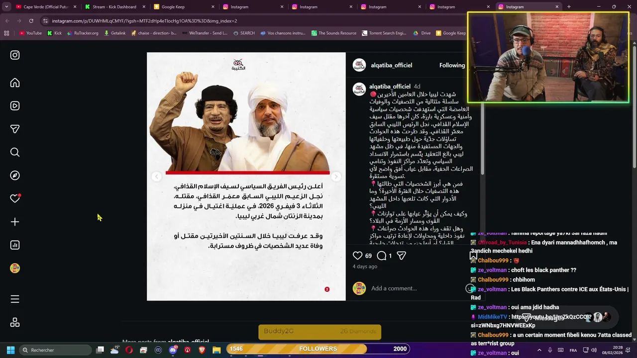Open the comments bubble icon
The height and width of the screenshot is (358, 637).
[x=382, y=256]
